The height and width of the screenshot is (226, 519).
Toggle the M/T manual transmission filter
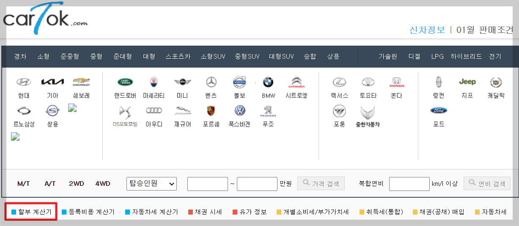point(24,184)
